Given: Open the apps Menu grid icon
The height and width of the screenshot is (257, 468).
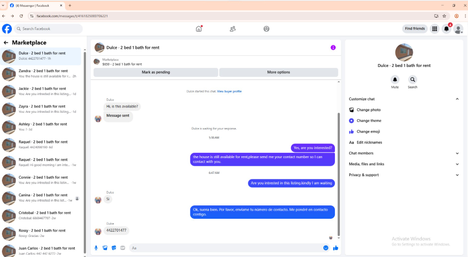Looking at the screenshot, I should coord(435,29).
